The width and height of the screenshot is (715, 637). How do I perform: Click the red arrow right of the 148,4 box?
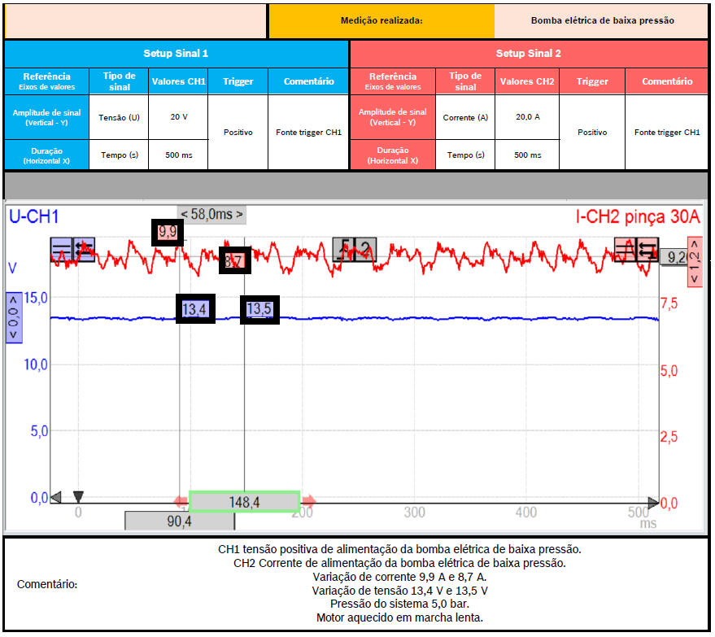click(x=309, y=502)
